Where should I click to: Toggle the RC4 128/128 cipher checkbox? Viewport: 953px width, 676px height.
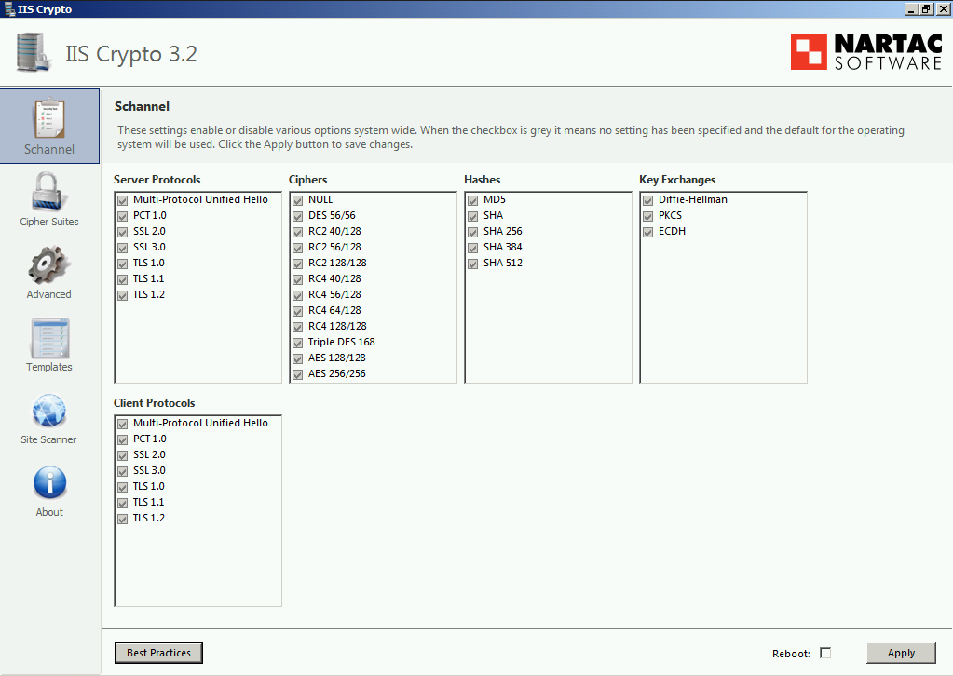[298, 326]
